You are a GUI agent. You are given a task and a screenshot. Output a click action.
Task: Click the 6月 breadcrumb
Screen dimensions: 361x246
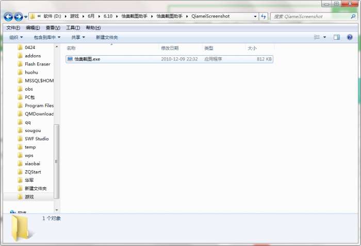point(91,16)
